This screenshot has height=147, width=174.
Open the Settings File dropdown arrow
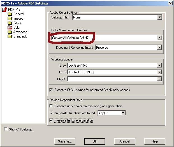(x=159, y=17)
